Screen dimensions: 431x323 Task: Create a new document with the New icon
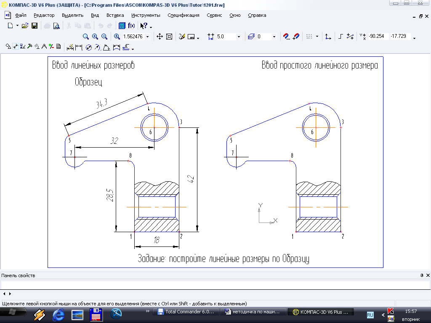[x=11, y=26]
